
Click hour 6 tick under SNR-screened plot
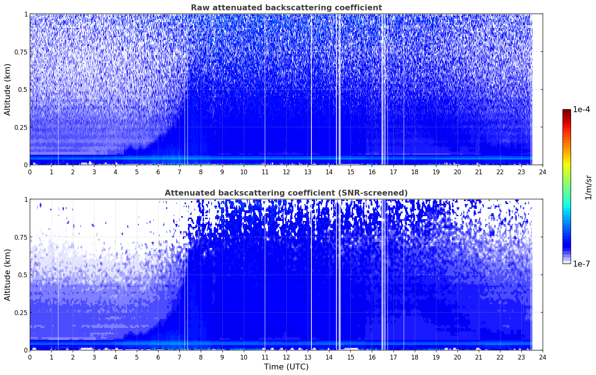158,357
